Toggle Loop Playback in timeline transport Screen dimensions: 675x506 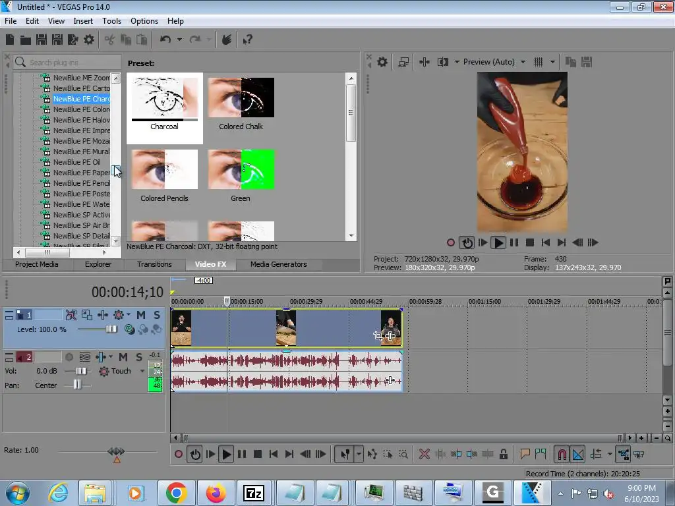[195, 455]
